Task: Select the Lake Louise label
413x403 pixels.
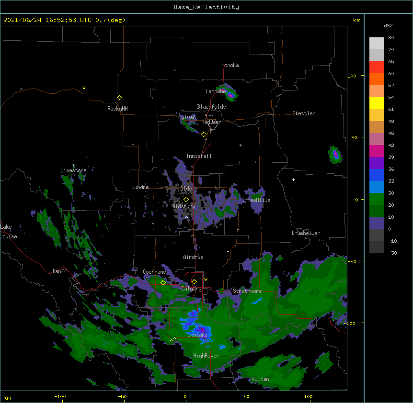Action: coord(9,232)
